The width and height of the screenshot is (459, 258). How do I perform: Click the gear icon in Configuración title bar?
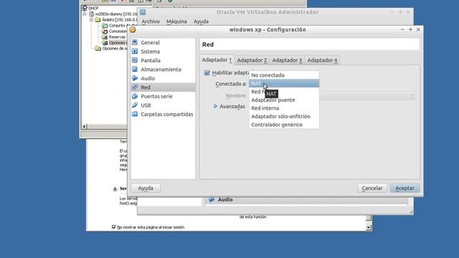point(133,30)
